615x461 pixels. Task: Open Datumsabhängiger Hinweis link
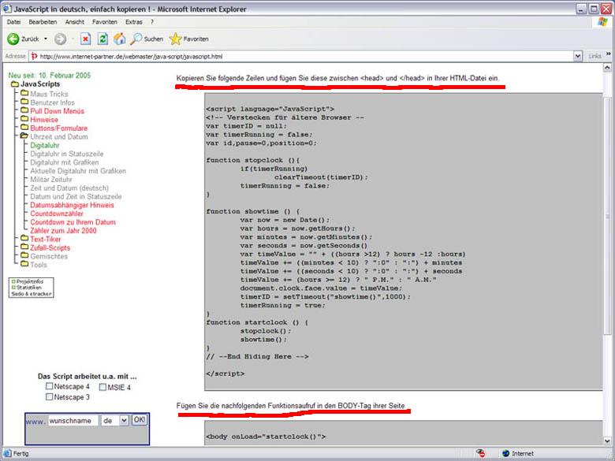(x=73, y=205)
